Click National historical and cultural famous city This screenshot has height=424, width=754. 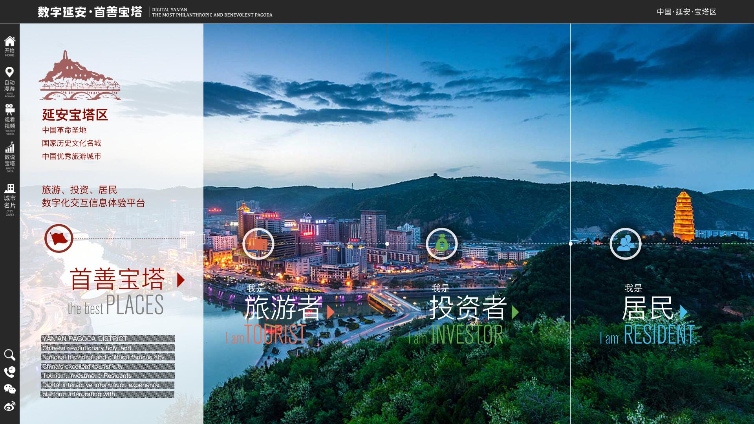108,357
